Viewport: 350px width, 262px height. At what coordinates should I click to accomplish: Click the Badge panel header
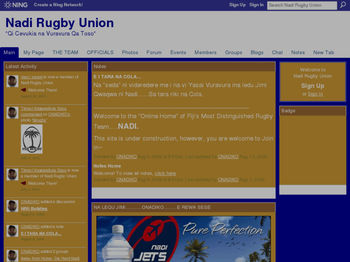click(x=312, y=111)
